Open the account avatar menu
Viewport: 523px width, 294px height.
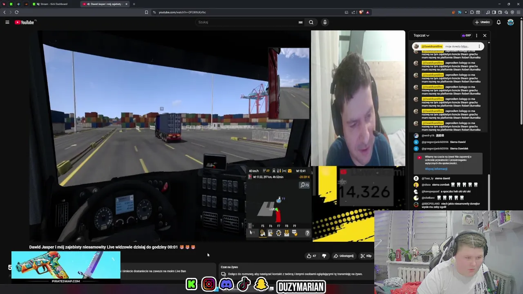pos(510,22)
